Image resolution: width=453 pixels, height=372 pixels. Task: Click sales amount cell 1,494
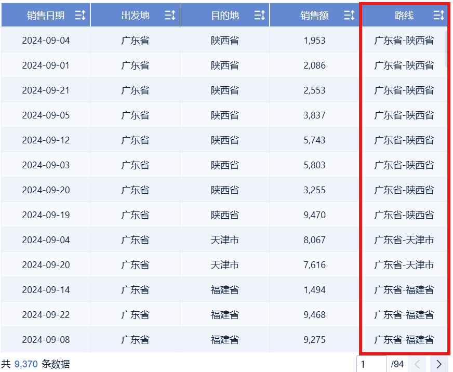tap(314, 289)
